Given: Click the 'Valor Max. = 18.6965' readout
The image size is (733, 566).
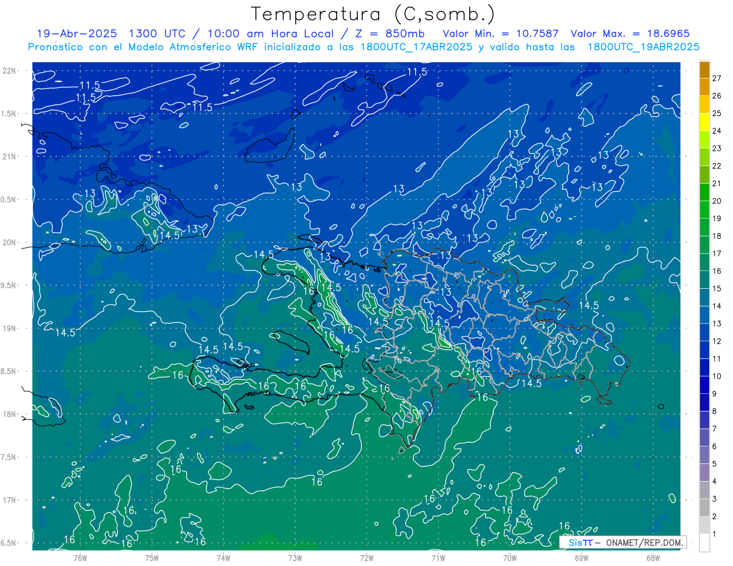Looking at the screenshot, I should (x=630, y=34).
